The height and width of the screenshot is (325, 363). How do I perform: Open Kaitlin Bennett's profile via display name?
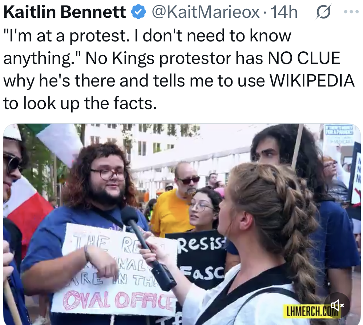(65, 12)
